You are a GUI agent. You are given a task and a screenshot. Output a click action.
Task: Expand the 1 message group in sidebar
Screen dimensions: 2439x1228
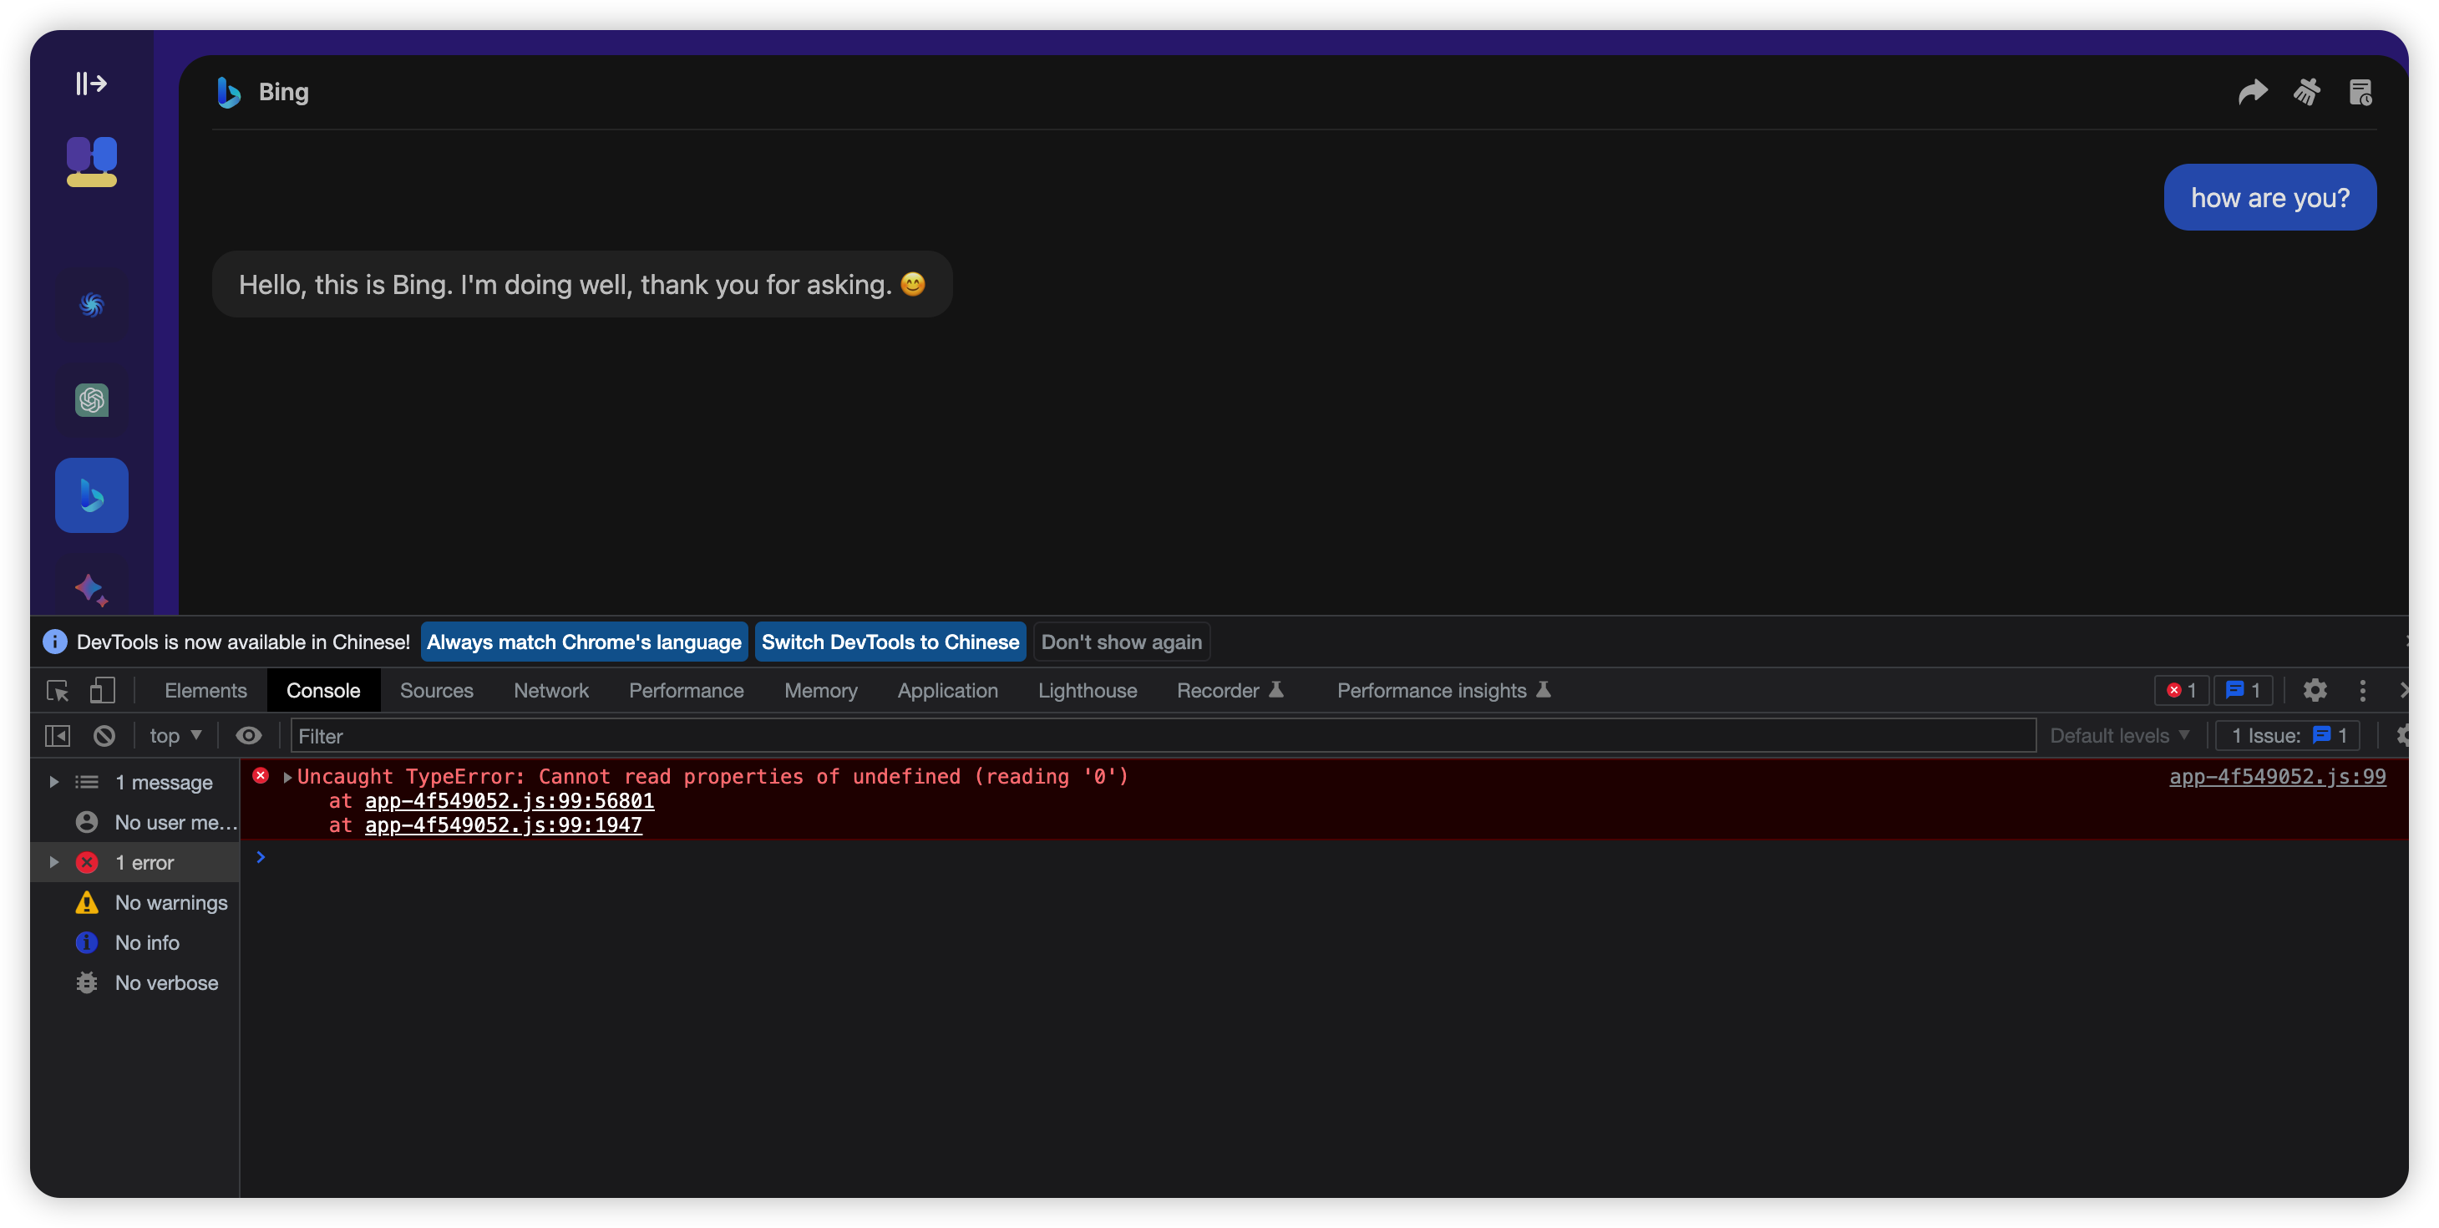coord(53,782)
